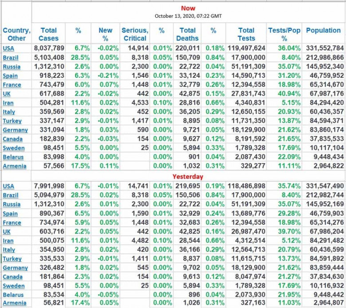Click the Serious, Critical column header

[135, 34]
